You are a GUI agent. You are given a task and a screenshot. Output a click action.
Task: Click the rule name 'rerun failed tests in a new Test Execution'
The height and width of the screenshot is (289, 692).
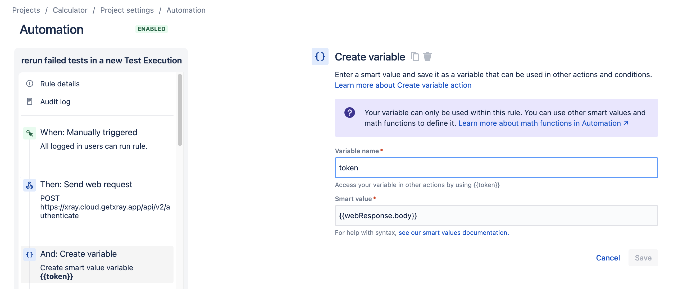coord(102,60)
